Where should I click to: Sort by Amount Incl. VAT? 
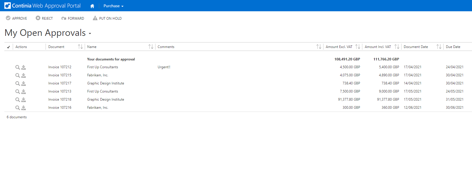click(x=397, y=47)
